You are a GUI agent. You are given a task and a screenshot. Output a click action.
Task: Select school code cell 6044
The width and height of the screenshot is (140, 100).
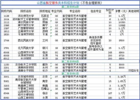[6, 93]
